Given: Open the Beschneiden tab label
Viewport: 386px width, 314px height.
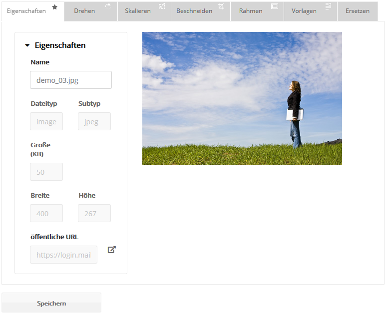Looking at the screenshot, I should coord(194,11).
